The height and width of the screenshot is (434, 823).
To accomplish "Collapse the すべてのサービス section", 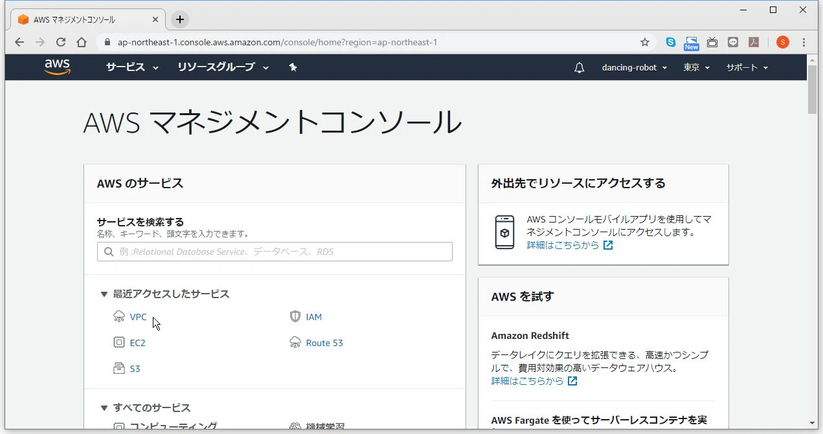I will click(x=104, y=408).
